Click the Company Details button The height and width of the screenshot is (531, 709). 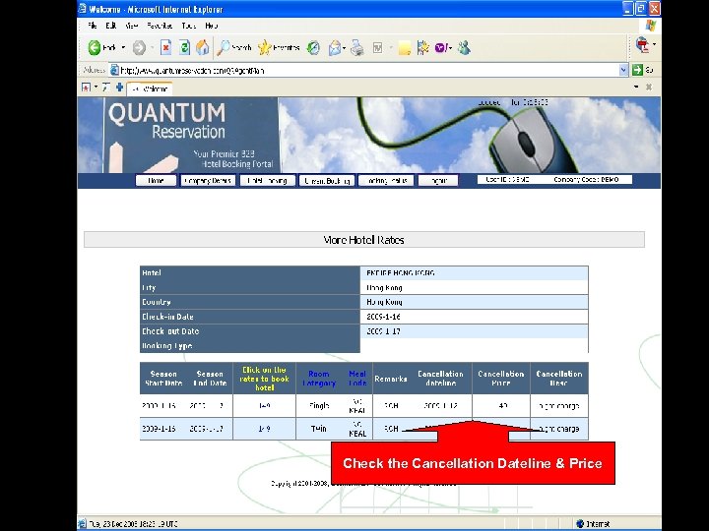pyautogui.click(x=208, y=181)
